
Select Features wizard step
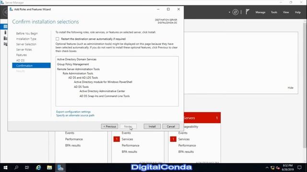coord(21,55)
